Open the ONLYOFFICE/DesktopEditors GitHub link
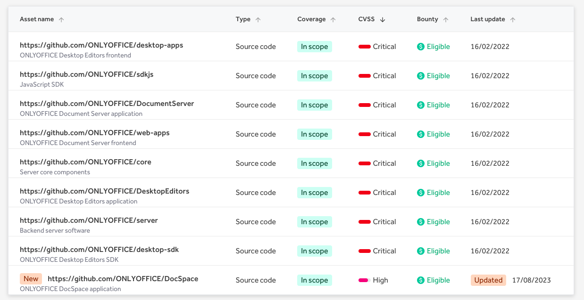 pos(104,191)
